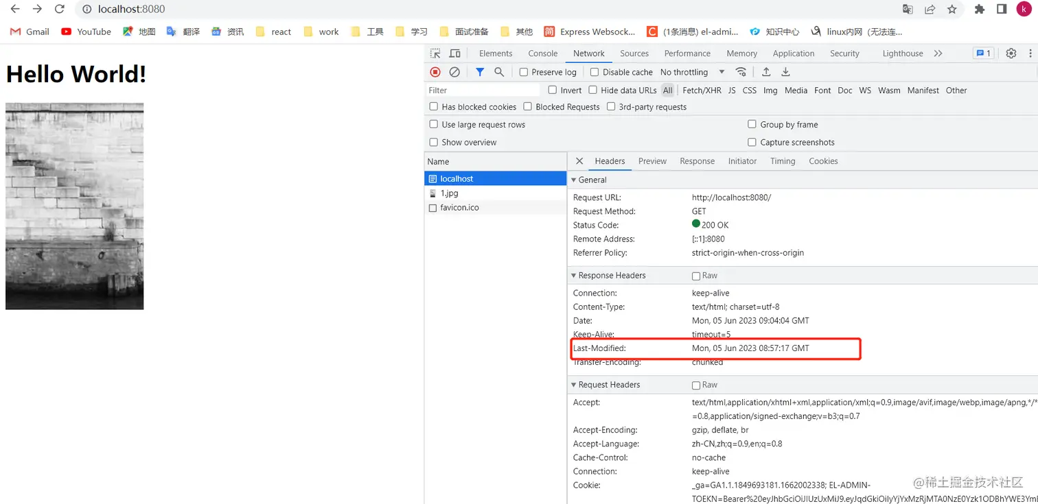Screen dimensions: 1038x504
Task: Check the Invert filter option
Action: [553, 90]
